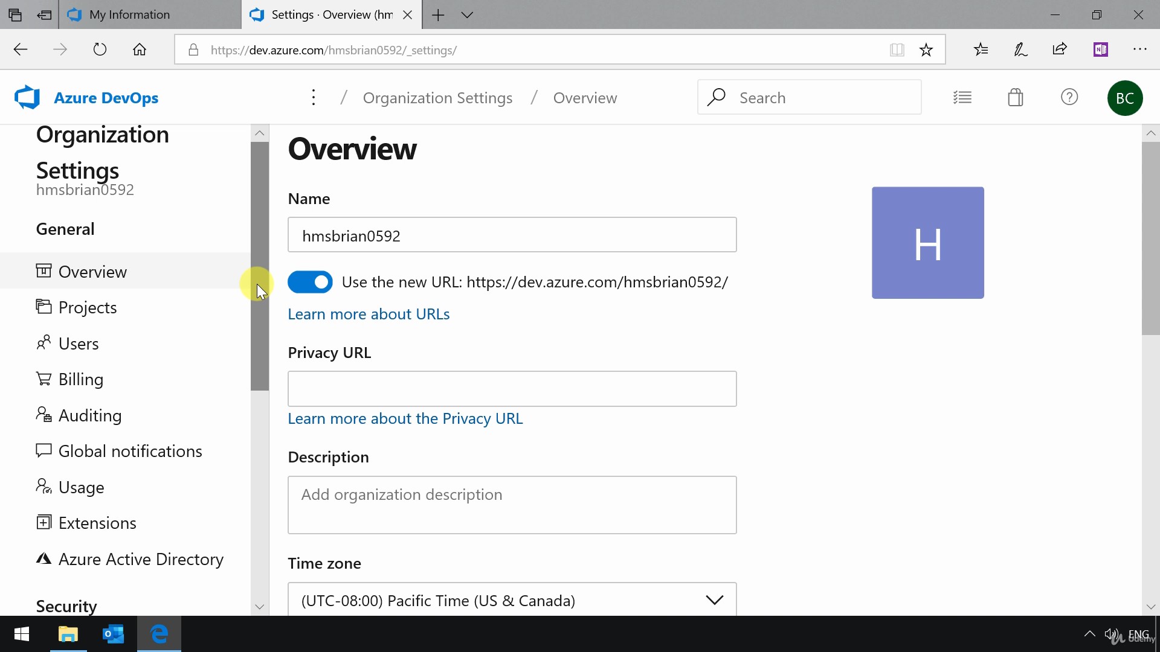Click the Azure Active Directory triangle icon
The width and height of the screenshot is (1160, 652).
[x=43, y=558]
